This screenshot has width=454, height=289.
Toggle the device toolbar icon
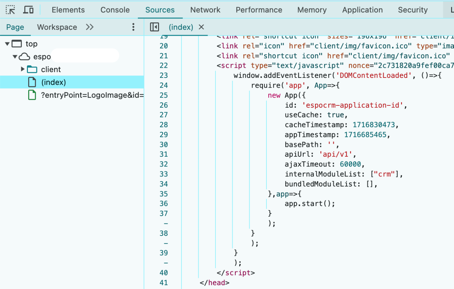click(29, 10)
